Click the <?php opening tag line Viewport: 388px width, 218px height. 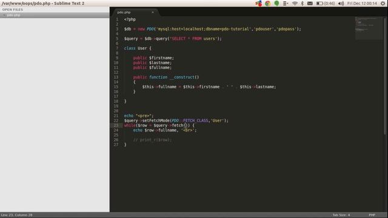pos(130,19)
